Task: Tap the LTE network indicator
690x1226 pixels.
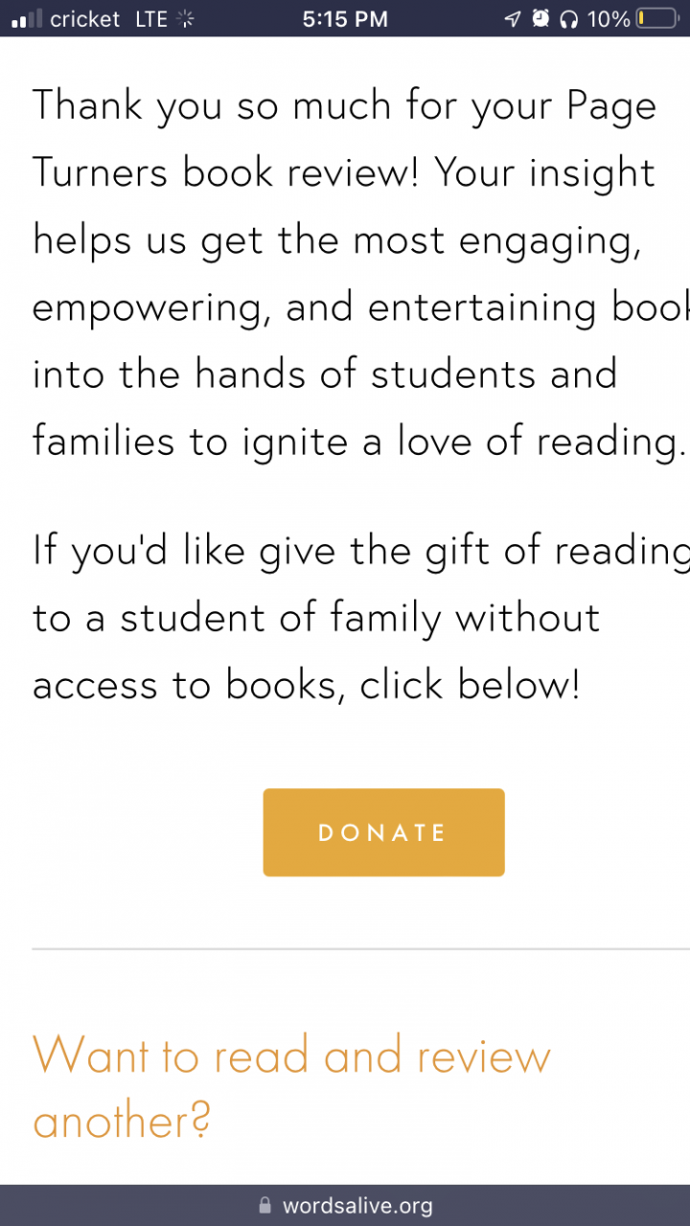Action: pos(151,18)
